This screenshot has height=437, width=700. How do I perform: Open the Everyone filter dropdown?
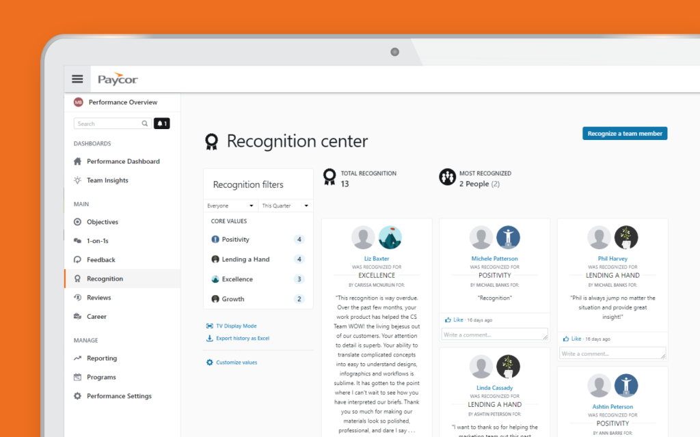(230, 205)
